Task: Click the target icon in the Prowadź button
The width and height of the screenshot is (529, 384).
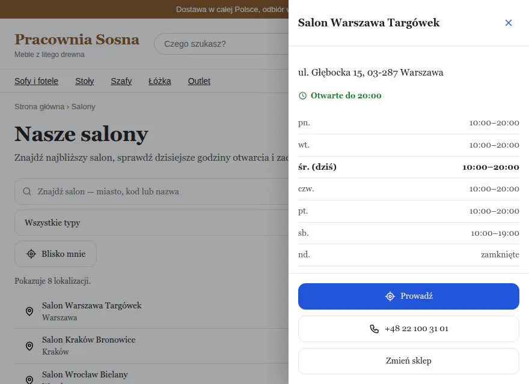Action: coord(390,296)
